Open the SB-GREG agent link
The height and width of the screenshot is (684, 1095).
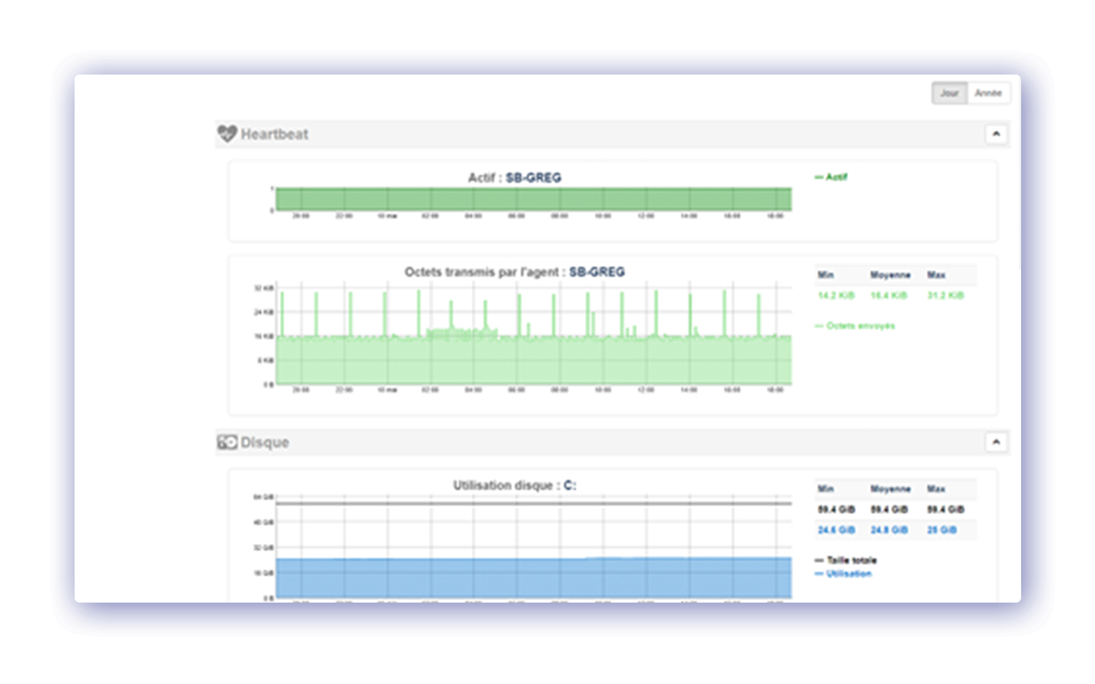point(534,177)
